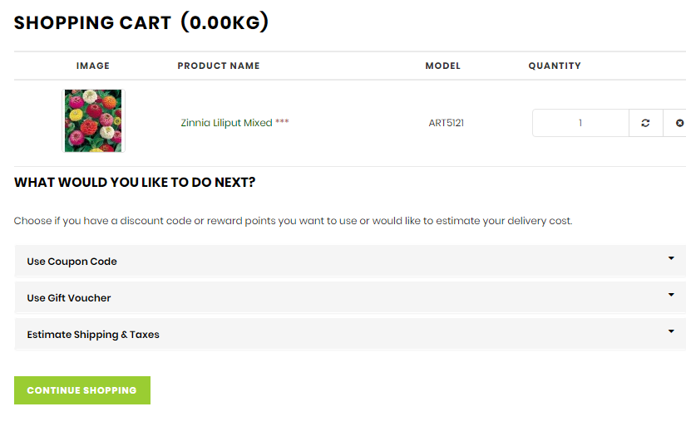Screen dimensions: 686x436
Task: Click the Image column header
Action: coord(93,66)
